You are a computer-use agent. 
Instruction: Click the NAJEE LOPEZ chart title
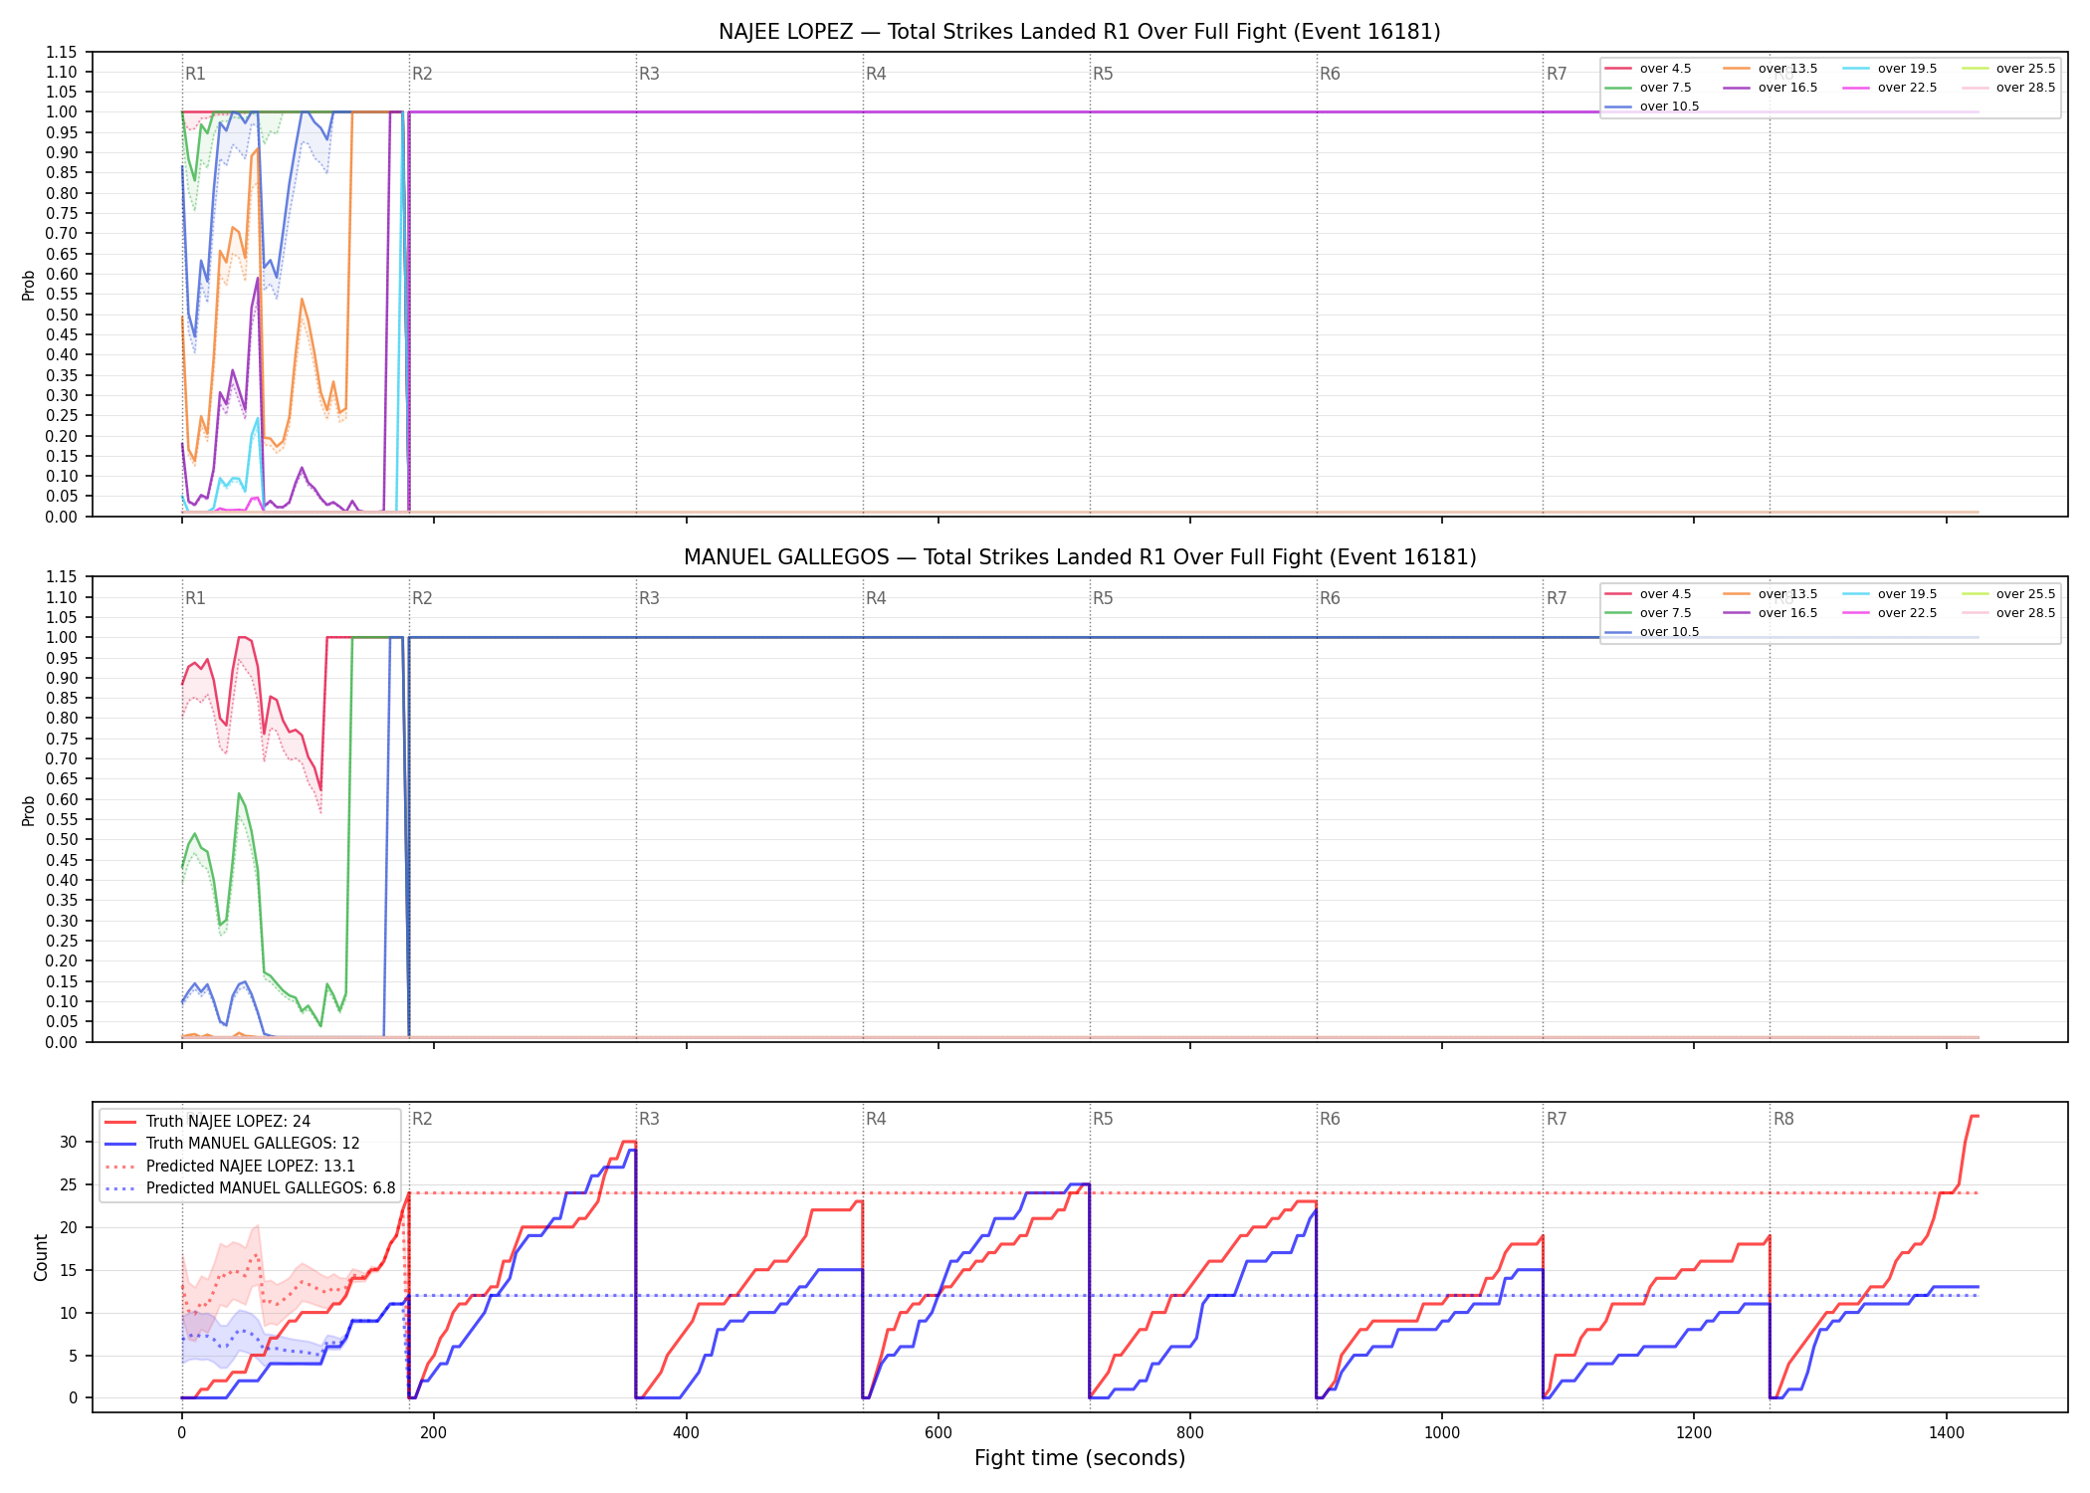click(x=1080, y=32)
